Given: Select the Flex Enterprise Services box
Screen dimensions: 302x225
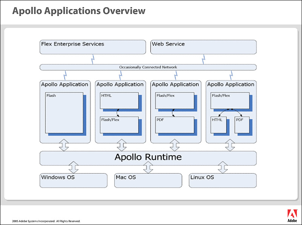Looking at the screenshot, I should [x=92, y=47].
